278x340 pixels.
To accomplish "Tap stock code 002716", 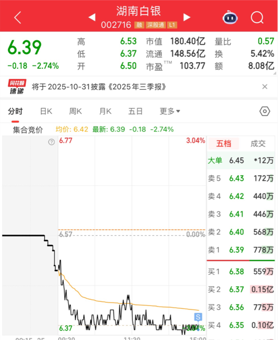I will [x=116, y=25].
